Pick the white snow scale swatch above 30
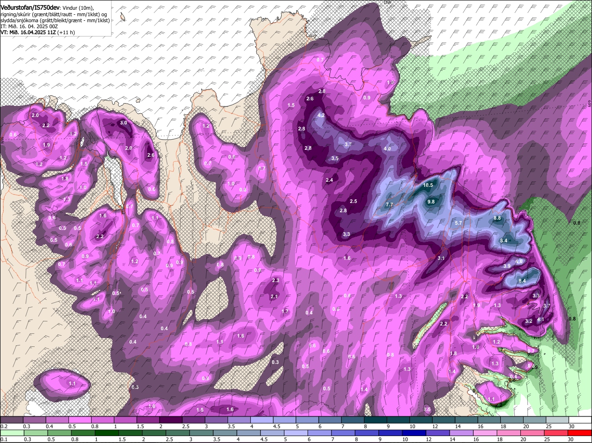 click(580, 419)
